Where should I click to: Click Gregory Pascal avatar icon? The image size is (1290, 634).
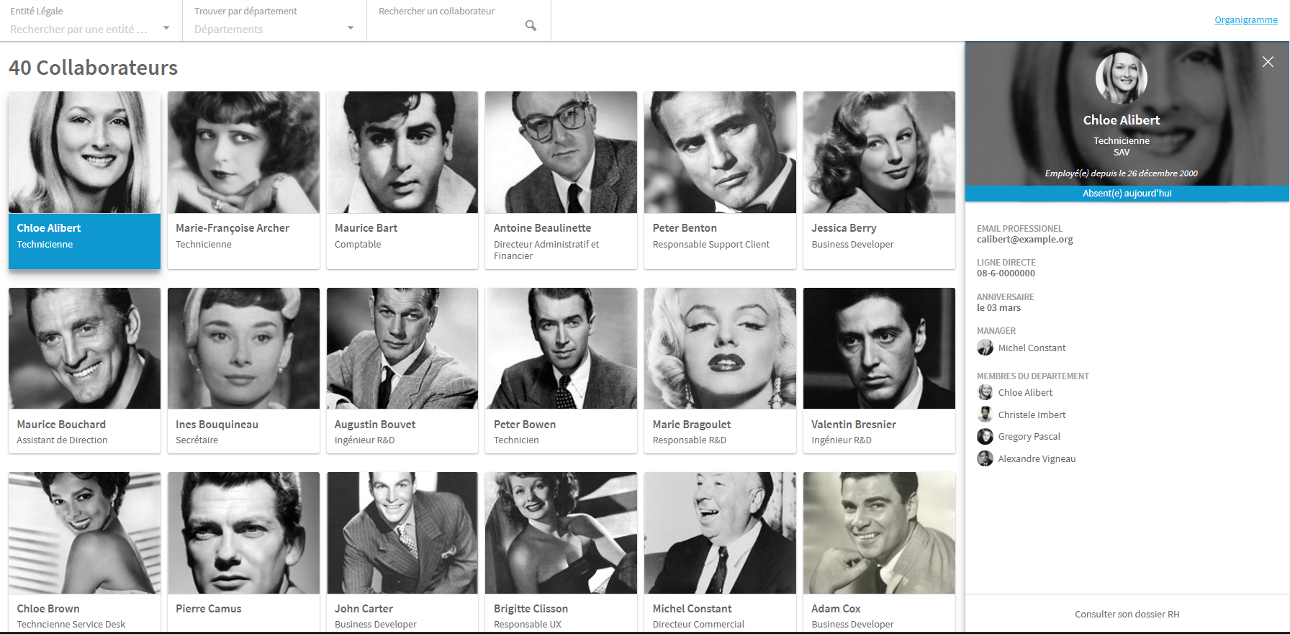pos(985,436)
